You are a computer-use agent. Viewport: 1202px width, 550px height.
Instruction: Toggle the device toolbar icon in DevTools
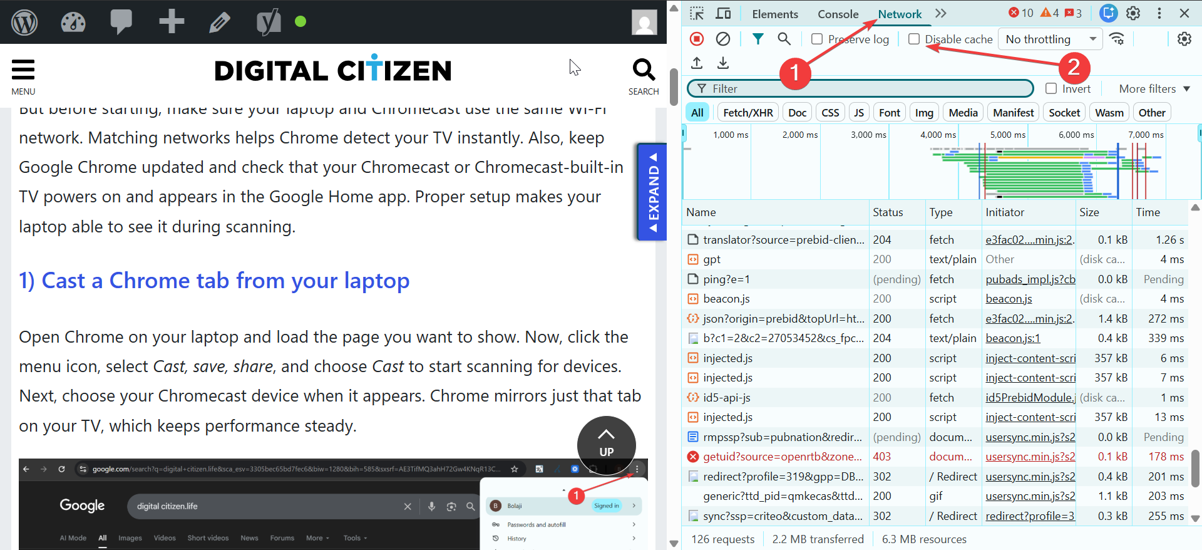724,13
